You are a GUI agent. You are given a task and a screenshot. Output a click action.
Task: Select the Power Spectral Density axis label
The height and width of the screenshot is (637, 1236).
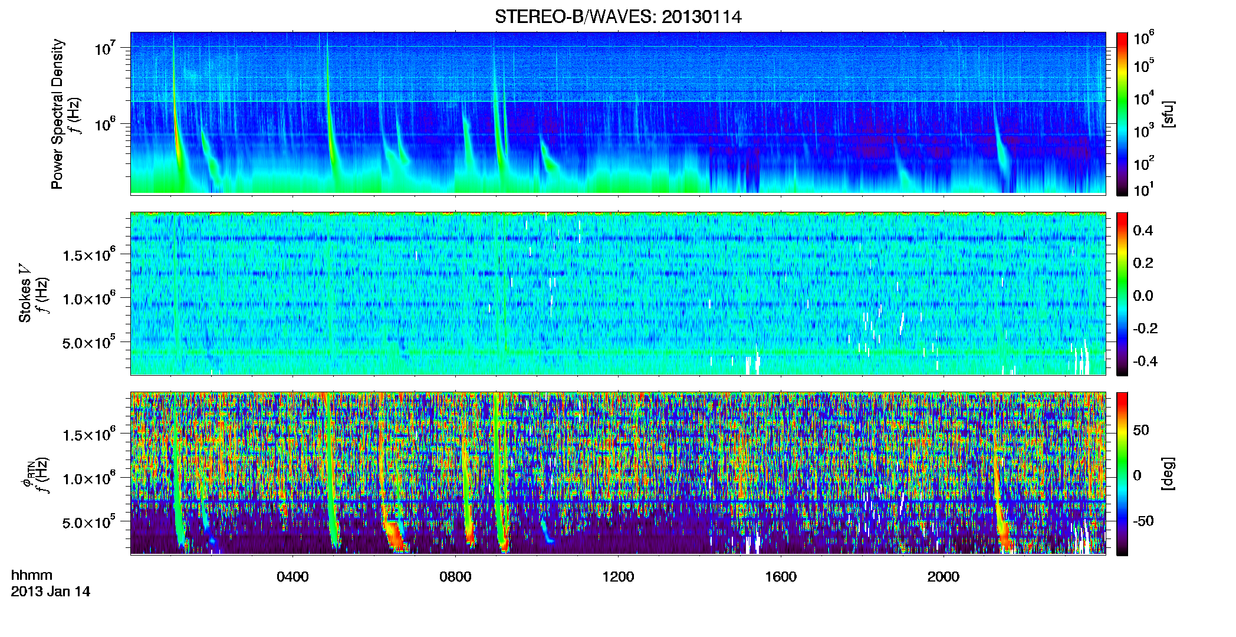pos(57,114)
